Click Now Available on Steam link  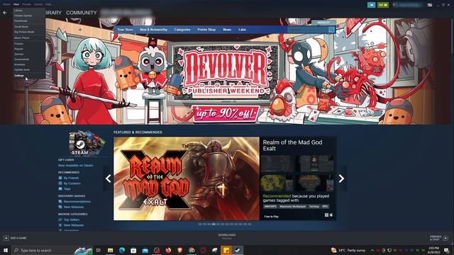pos(76,165)
